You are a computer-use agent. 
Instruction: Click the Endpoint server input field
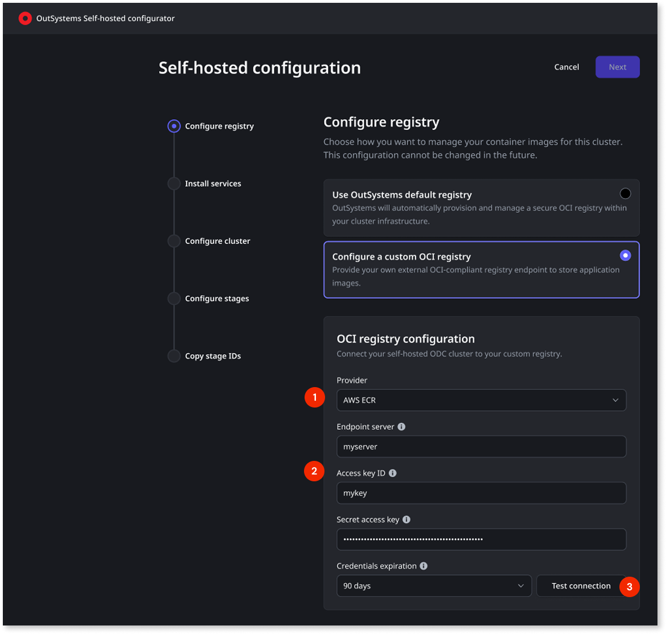(x=481, y=447)
